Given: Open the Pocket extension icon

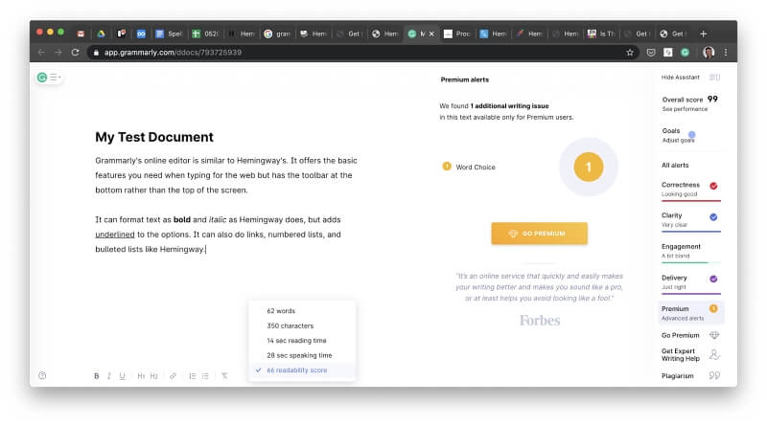Looking at the screenshot, I should coord(651,53).
